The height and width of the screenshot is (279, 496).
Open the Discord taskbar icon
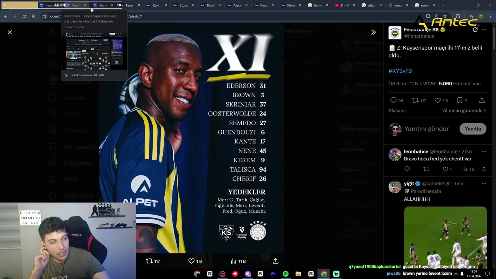click(248, 274)
